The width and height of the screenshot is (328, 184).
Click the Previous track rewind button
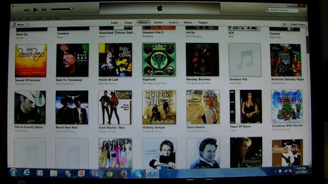click(x=26, y=10)
